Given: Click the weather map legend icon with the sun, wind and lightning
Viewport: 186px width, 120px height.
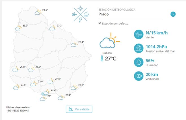Looking at the screenshot, I should pyautogui.click(x=81, y=14).
